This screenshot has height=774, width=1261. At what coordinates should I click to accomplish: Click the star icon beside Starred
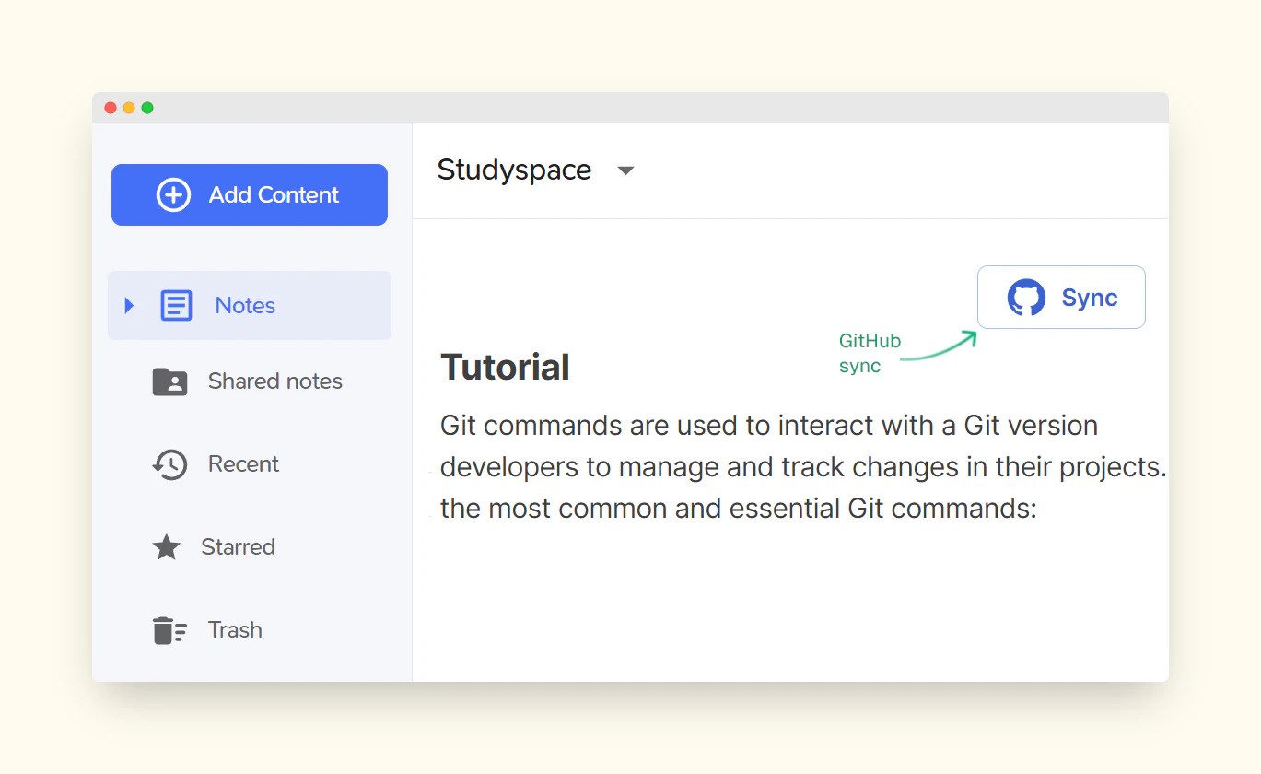coord(166,546)
